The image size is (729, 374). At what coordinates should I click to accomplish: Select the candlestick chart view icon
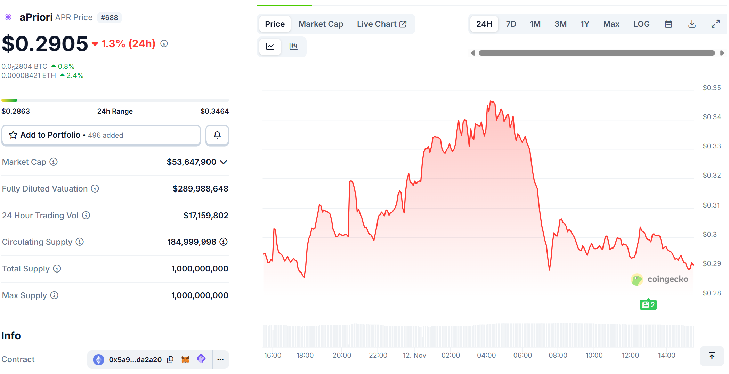tap(294, 46)
